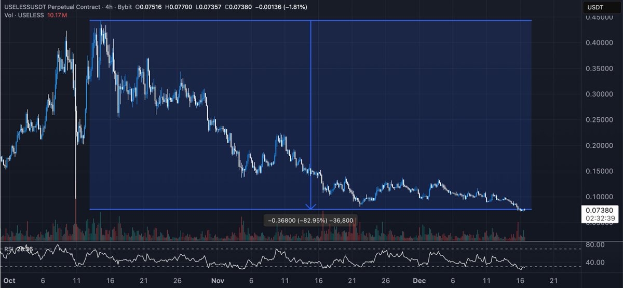
Task: Click the 40.00 RSI axis label
Action: click(595, 262)
